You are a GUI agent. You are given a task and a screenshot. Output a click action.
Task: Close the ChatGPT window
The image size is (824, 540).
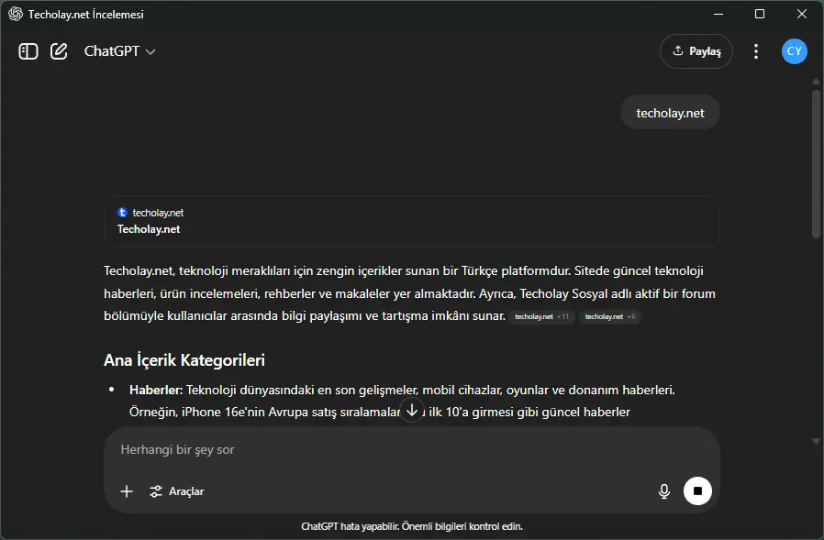pyautogui.click(x=801, y=14)
